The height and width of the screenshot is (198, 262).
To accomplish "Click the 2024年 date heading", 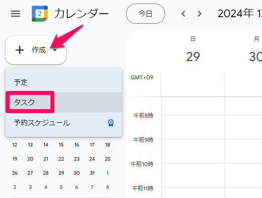I will (240, 14).
